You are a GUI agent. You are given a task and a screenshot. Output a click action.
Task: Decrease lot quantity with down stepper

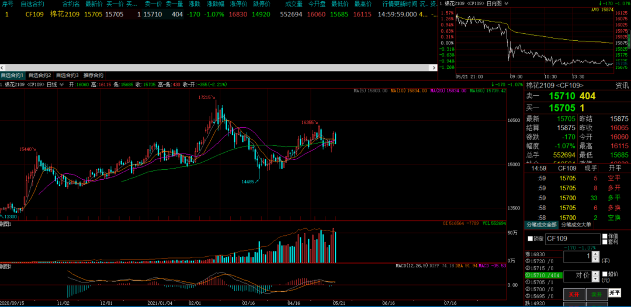(595, 259)
